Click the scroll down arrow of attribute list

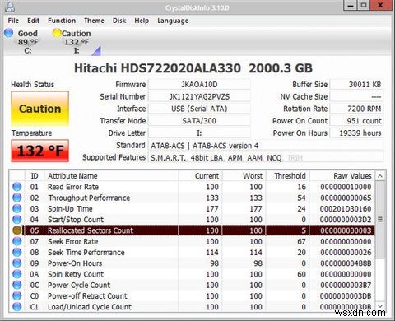[380, 306]
